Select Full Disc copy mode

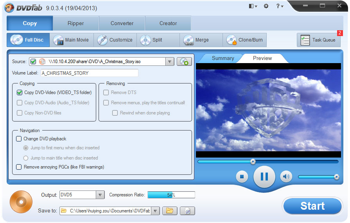(28, 40)
